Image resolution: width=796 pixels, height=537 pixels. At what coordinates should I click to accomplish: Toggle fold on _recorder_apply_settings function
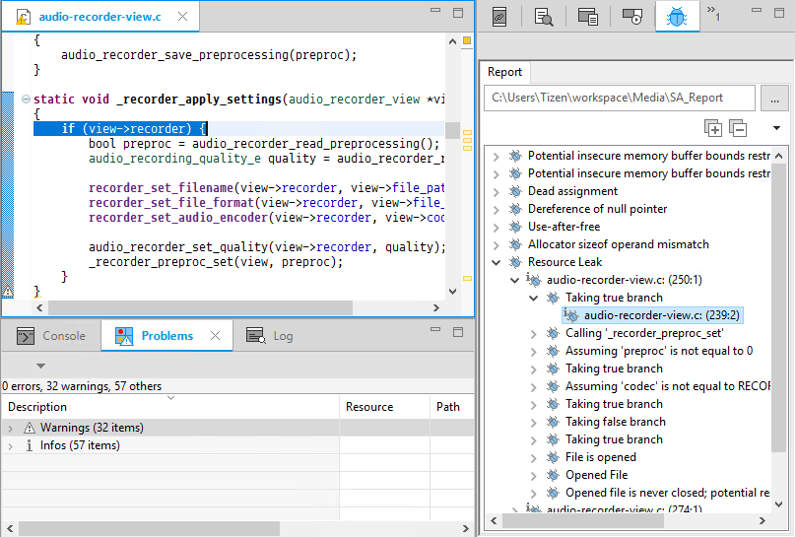coord(25,100)
